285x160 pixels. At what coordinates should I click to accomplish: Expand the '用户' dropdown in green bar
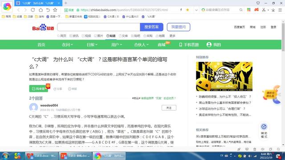click(117, 44)
